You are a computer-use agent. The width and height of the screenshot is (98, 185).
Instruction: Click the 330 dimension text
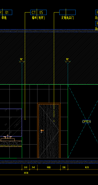(x=64, y=167)
